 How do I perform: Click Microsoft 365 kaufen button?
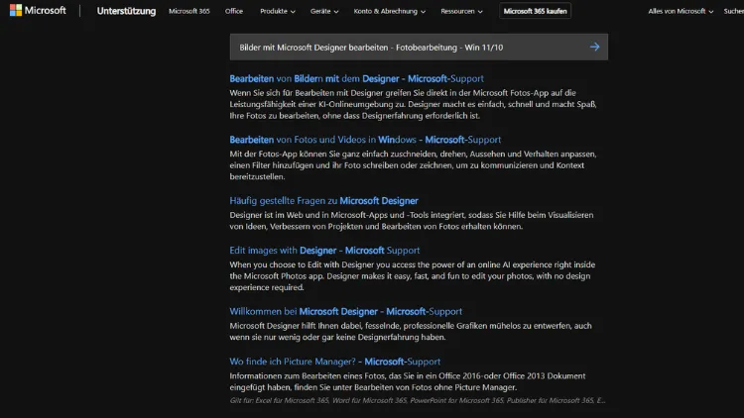[x=535, y=11]
